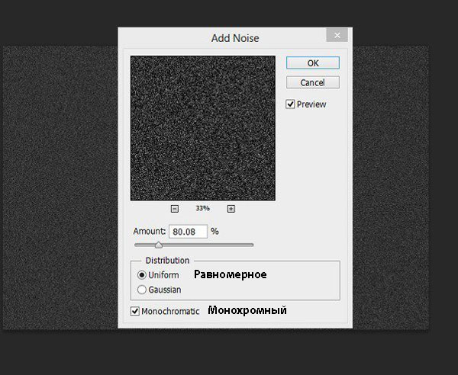Click the far right end of Amount slider track

point(252,245)
